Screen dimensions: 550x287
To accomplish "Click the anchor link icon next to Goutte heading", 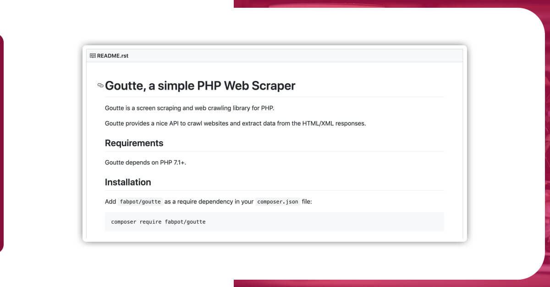I will click(x=100, y=85).
